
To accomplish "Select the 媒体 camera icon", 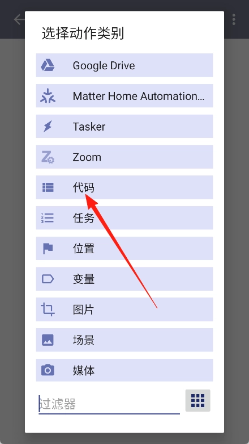I will [48, 370].
